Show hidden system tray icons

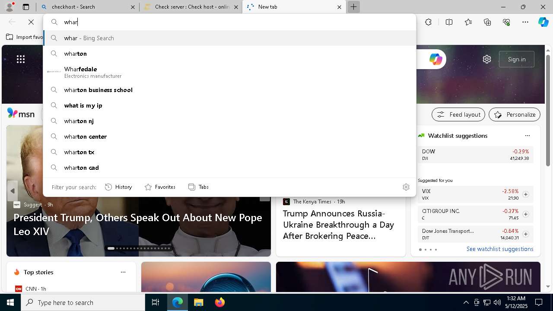pos(466,302)
